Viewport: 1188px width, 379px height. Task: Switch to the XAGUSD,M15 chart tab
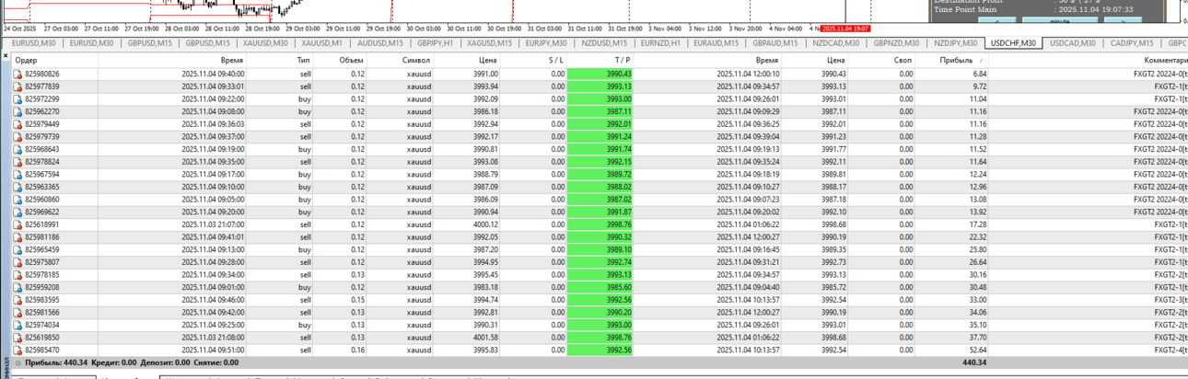tap(489, 43)
